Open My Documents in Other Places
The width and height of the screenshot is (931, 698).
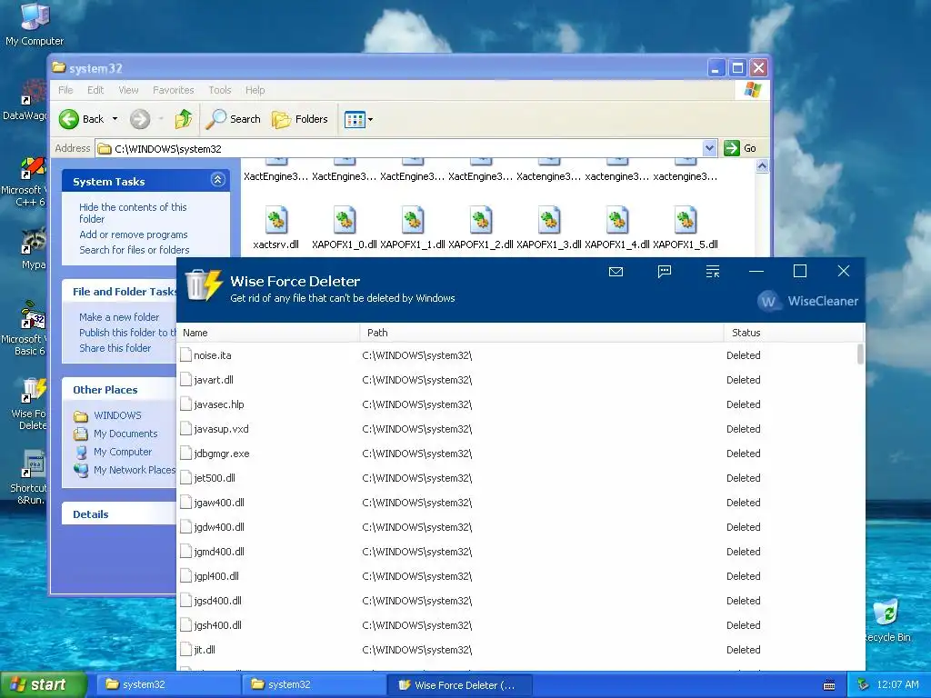[x=116, y=434]
